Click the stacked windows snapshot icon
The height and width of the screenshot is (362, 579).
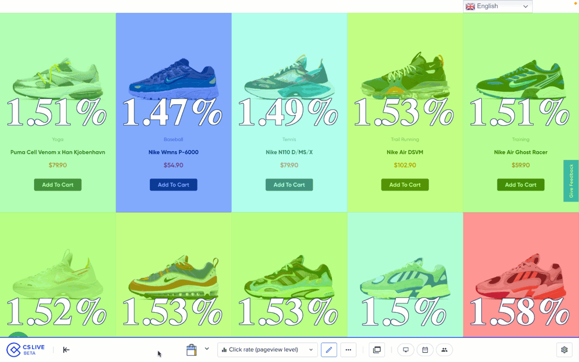[377, 350]
